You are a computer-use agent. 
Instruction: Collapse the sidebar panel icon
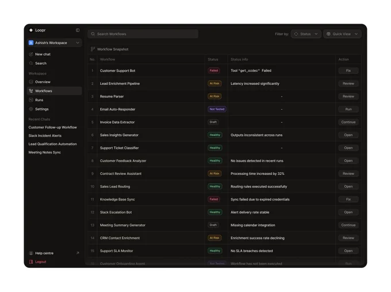click(78, 30)
